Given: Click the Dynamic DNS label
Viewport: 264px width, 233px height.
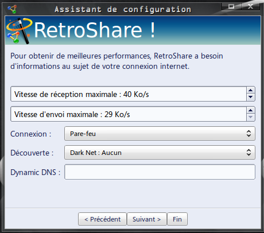Looking at the screenshot, I should [36, 172].
